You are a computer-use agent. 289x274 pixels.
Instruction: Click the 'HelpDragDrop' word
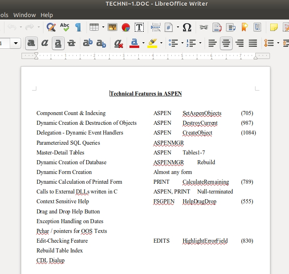(199, 202)
